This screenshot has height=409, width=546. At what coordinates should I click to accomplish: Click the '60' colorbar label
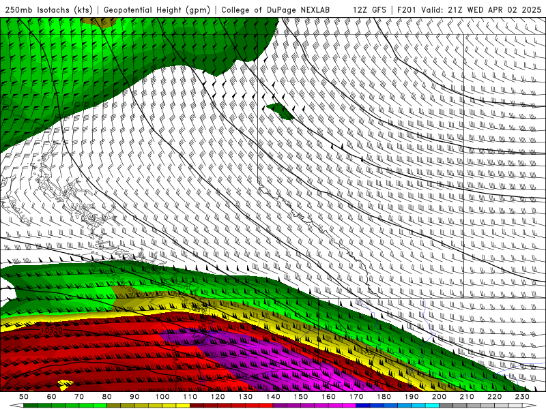pos(51,397)
